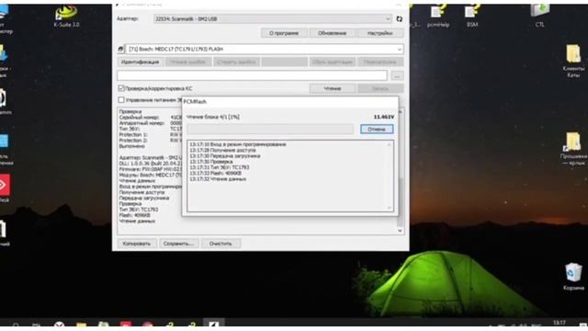Screen dimensions: 588x331
Task: Click the DLL version line in main log
Action: 150,164
